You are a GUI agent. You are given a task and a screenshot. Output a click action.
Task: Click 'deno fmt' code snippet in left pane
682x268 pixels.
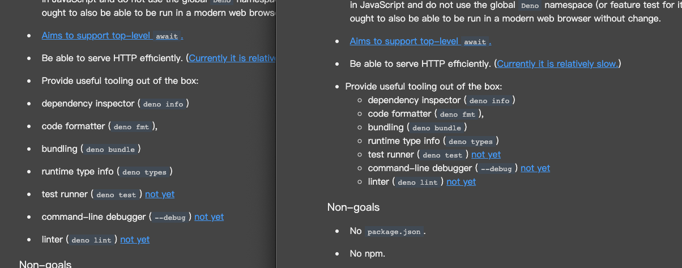[x=131, y=127]
